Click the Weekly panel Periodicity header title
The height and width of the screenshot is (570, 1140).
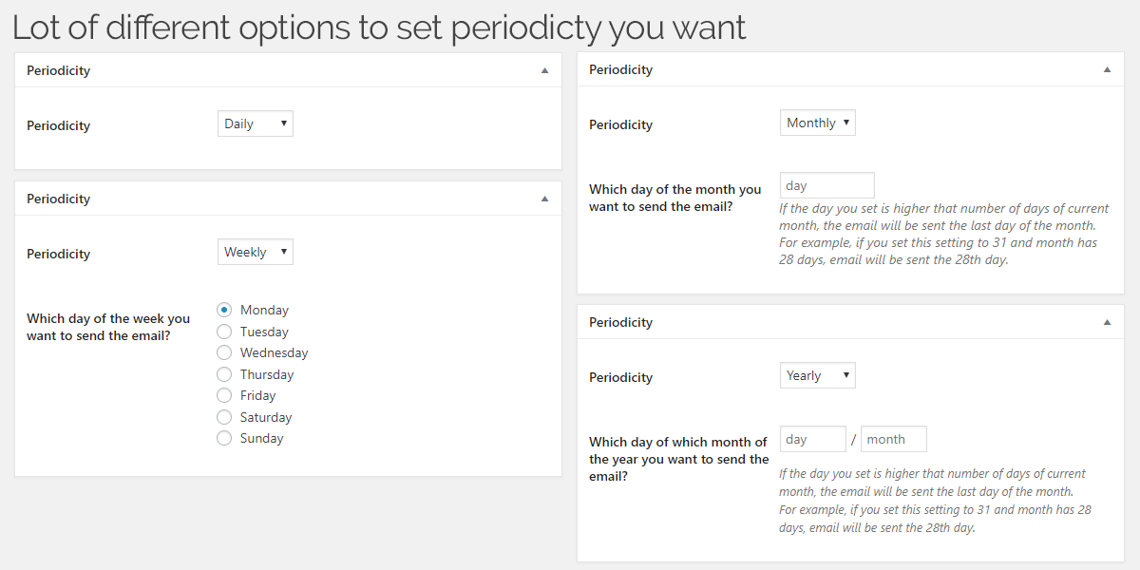pos(58,199)
